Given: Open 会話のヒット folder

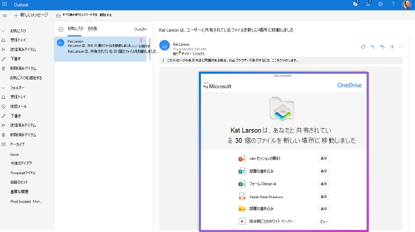Looking at the screenshot, I should 19,182.
